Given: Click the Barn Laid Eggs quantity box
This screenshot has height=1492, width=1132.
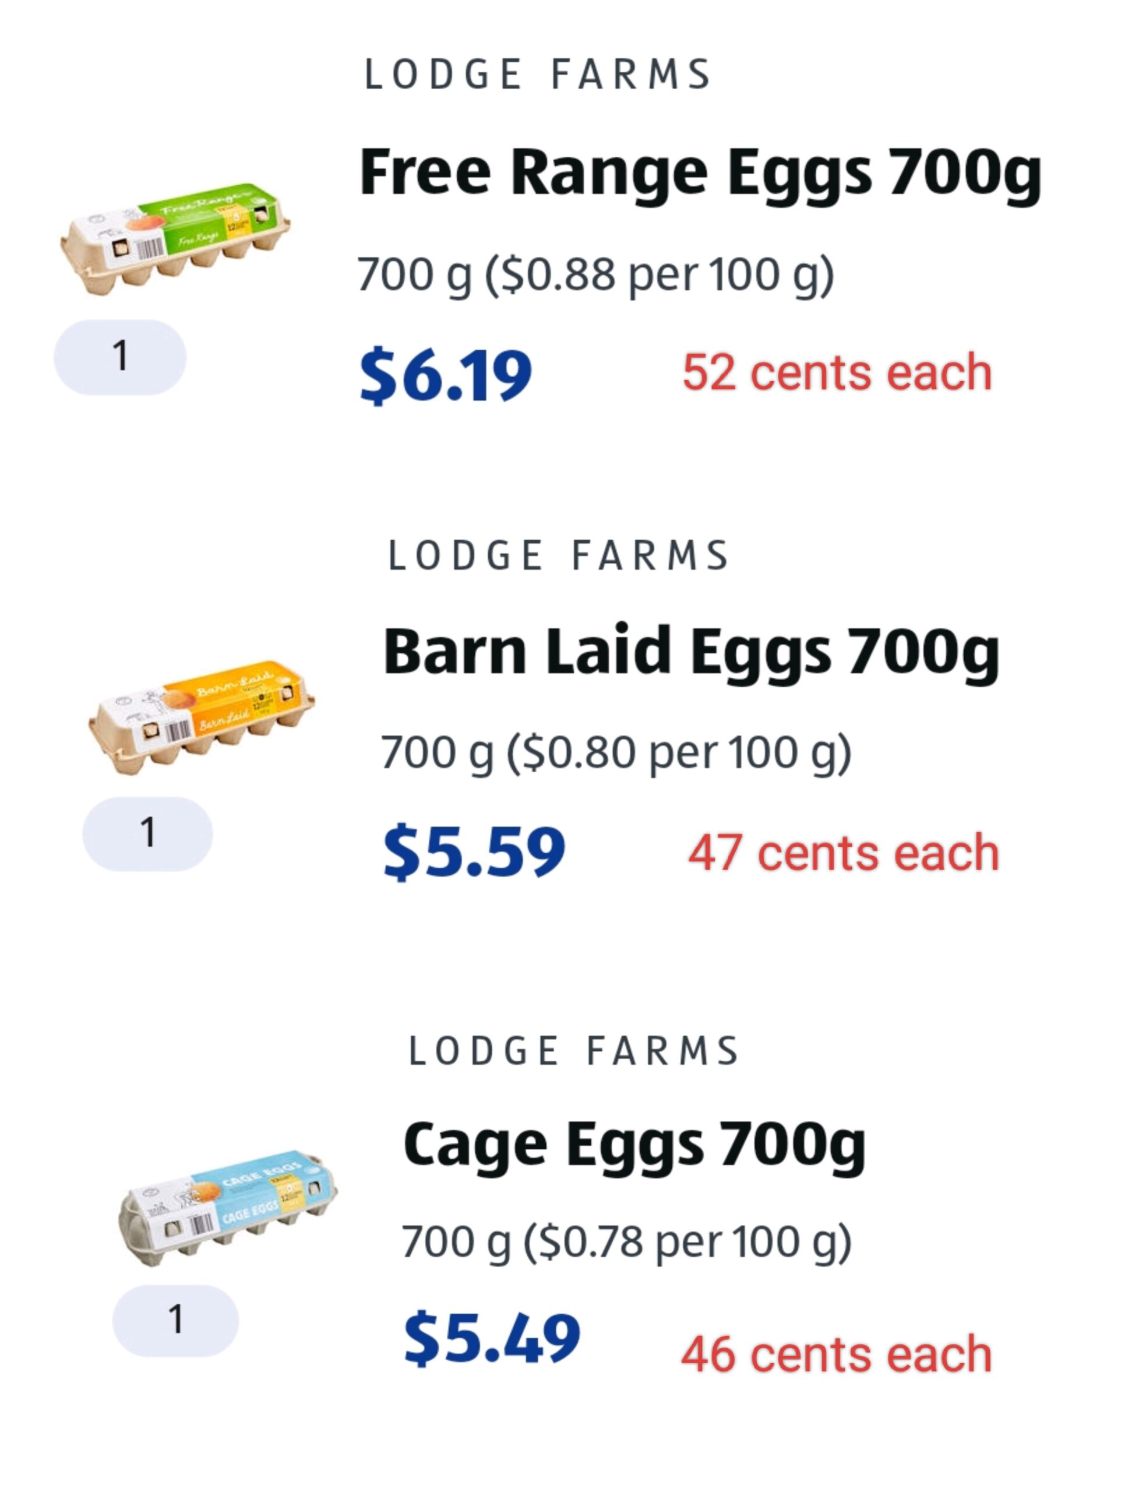Looking at the screenshot, I should 147,833.
